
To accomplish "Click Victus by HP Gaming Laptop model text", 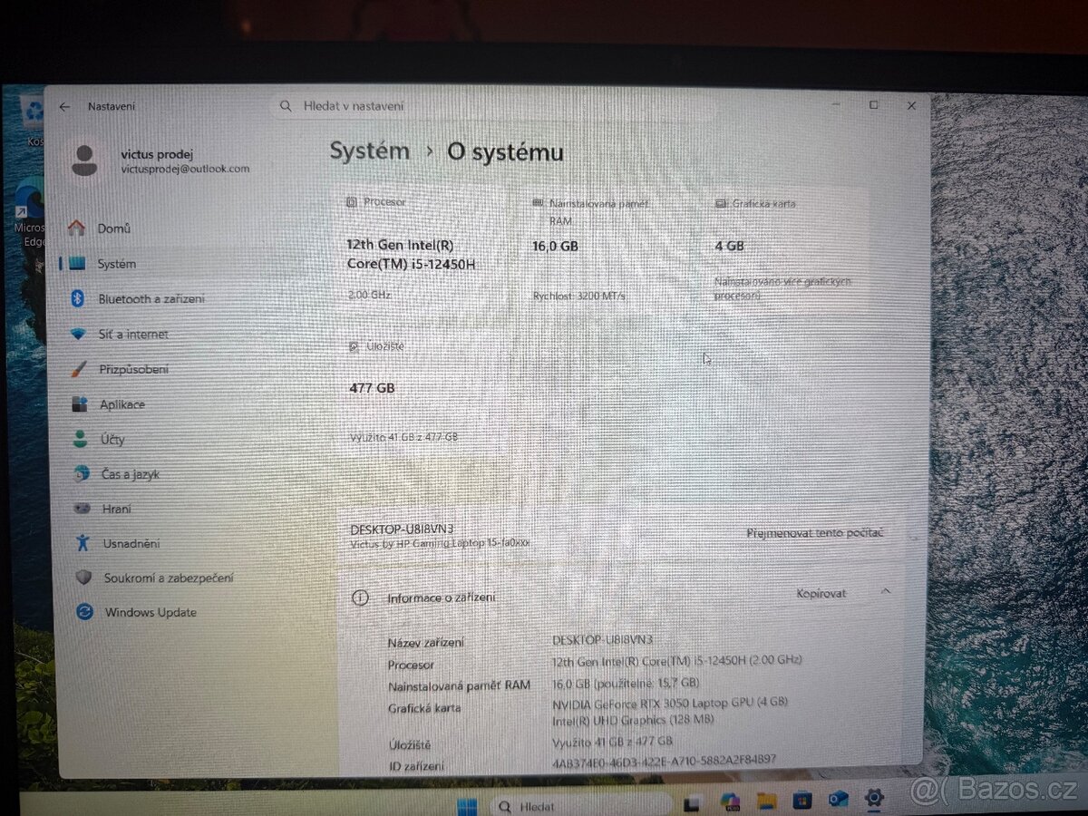I will (440, 543).
